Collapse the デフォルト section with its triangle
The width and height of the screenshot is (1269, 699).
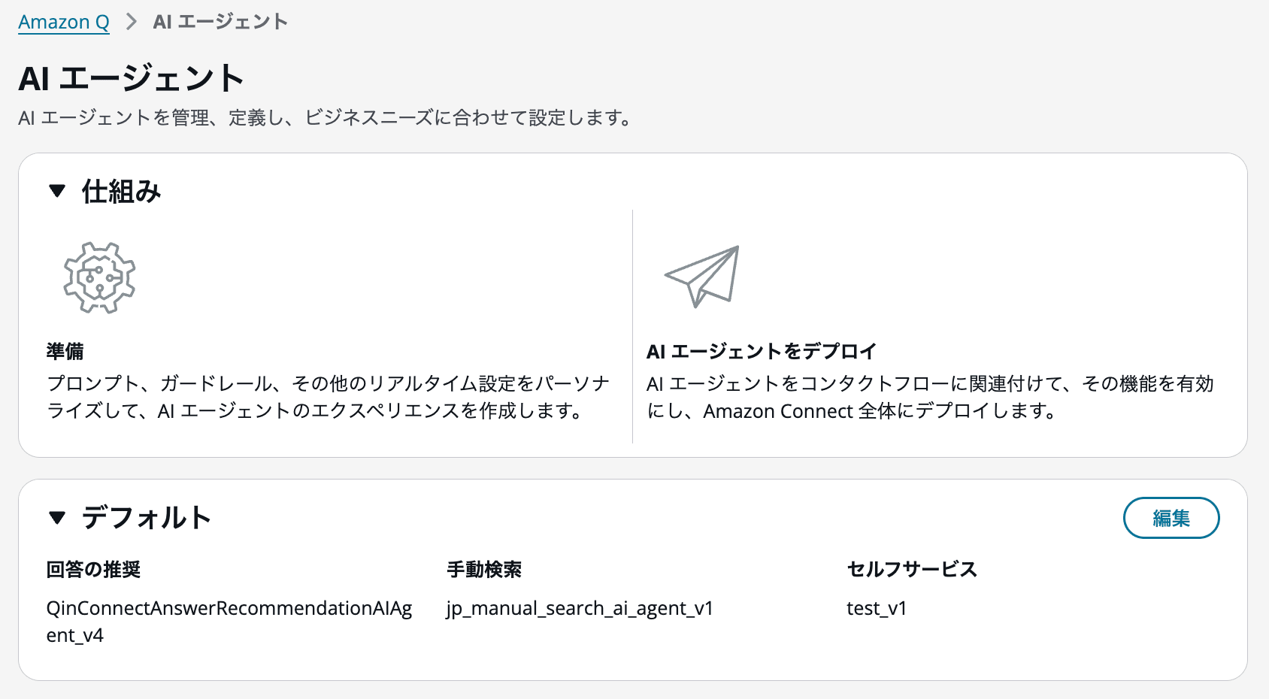pyautogui.click(x=57, y=517)
